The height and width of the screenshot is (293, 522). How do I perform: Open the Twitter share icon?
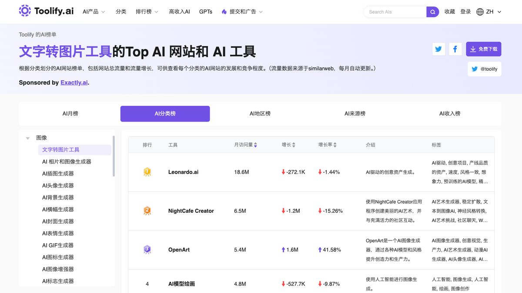[x=438, y=49]
